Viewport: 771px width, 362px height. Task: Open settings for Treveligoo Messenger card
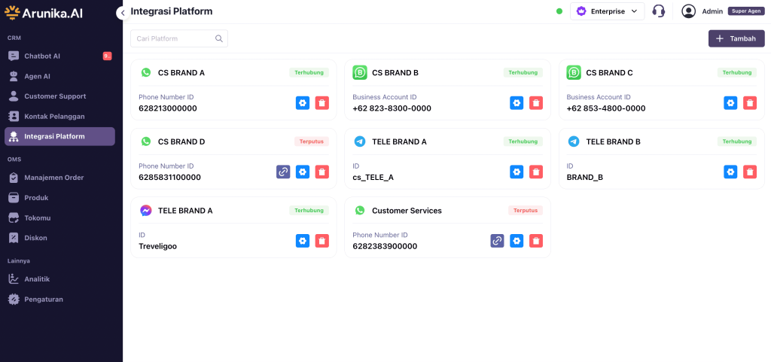pyautogui.click(x=303, y=241)
